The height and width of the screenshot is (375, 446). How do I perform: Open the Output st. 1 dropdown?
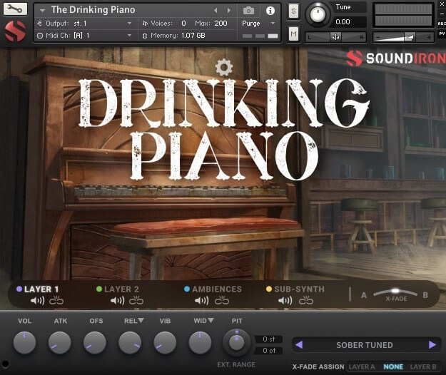[x=129, y=24]
